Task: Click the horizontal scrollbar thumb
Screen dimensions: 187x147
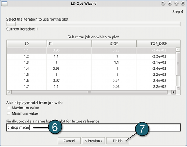Action: click(x=89, y=93)
